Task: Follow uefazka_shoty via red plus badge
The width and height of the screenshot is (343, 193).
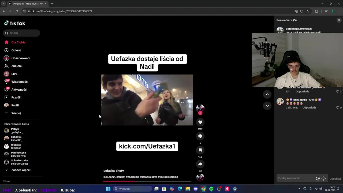Action: [x=200, y=113]
